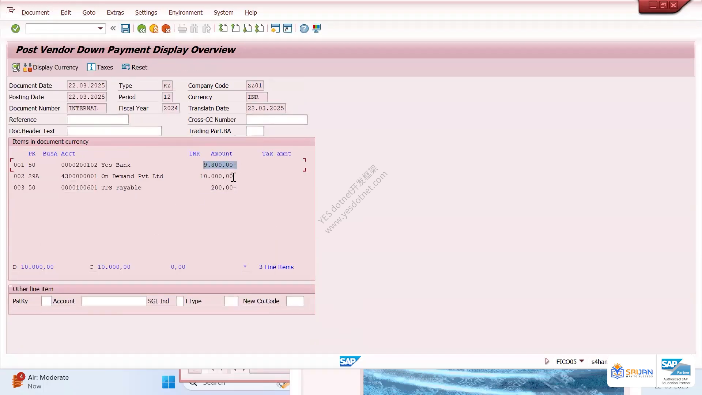Screen dimensions: 702x395
Task: Click the Reset button
Action: [x=135, y=67]
